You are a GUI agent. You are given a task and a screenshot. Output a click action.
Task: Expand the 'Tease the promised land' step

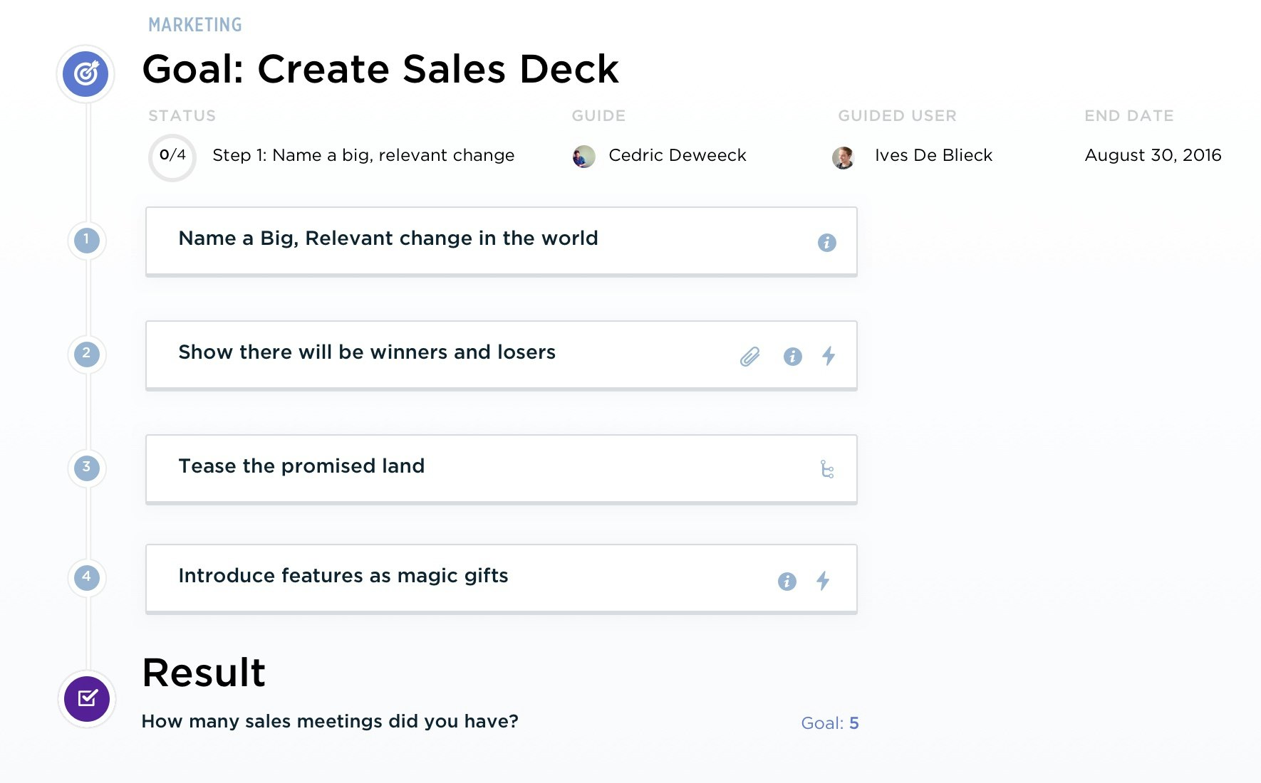(x=301, y=466)
